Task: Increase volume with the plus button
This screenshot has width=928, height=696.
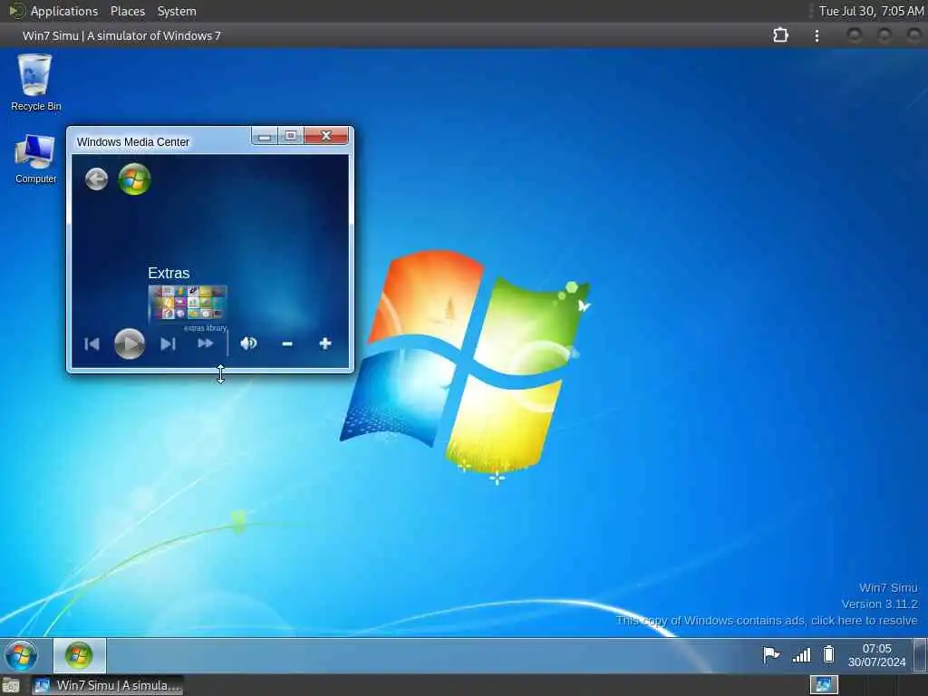Action: tap(325, 343)
